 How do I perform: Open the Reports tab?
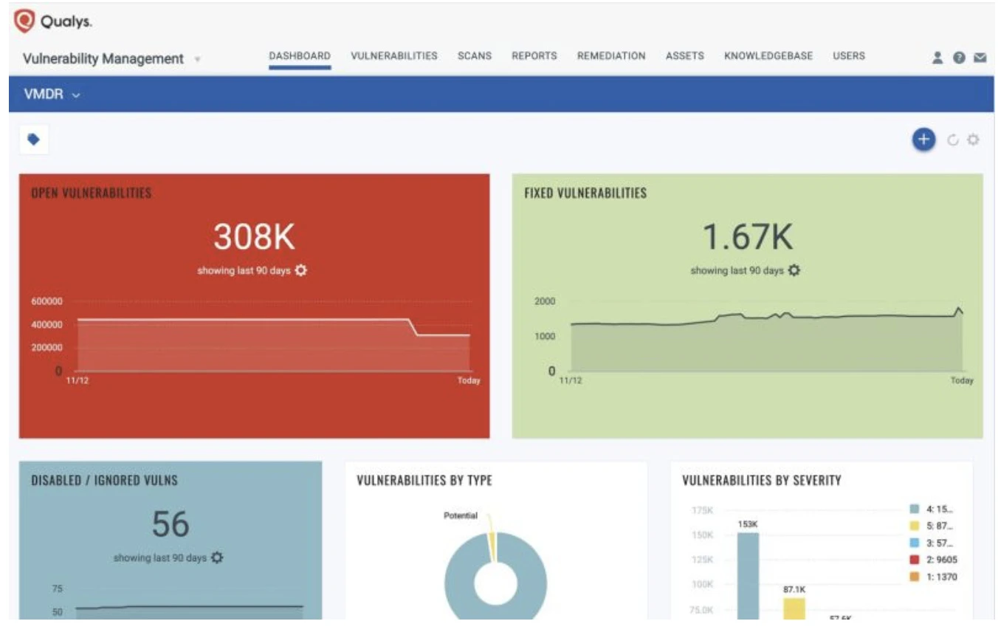(534, 55)
